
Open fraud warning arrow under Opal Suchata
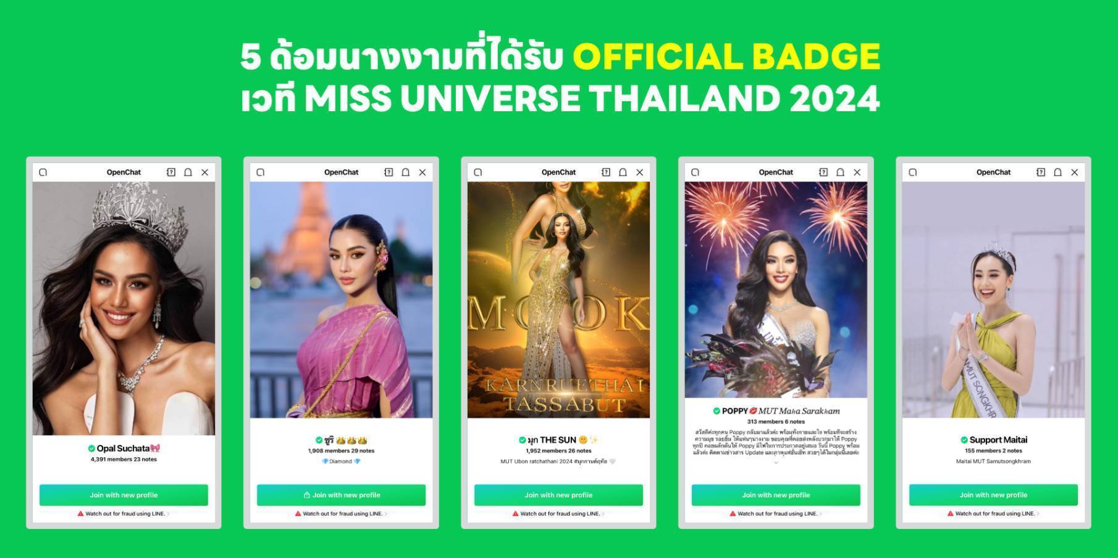click(x=168, y=514)
